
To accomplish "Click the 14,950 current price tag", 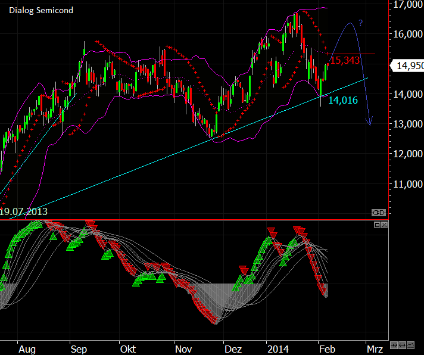I will tap(408, 66).
